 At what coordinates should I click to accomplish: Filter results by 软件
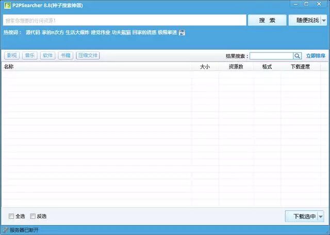click(x=48, y=56)
